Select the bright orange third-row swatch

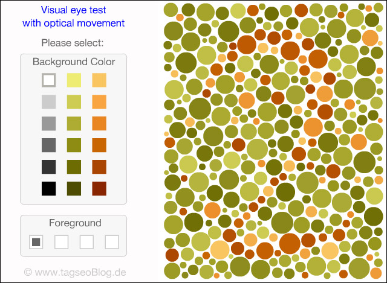point(99,123)
